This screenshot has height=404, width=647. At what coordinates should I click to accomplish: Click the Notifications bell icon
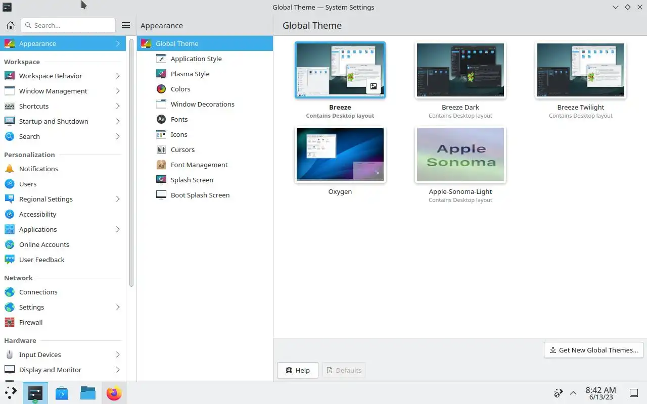[10, 169]
